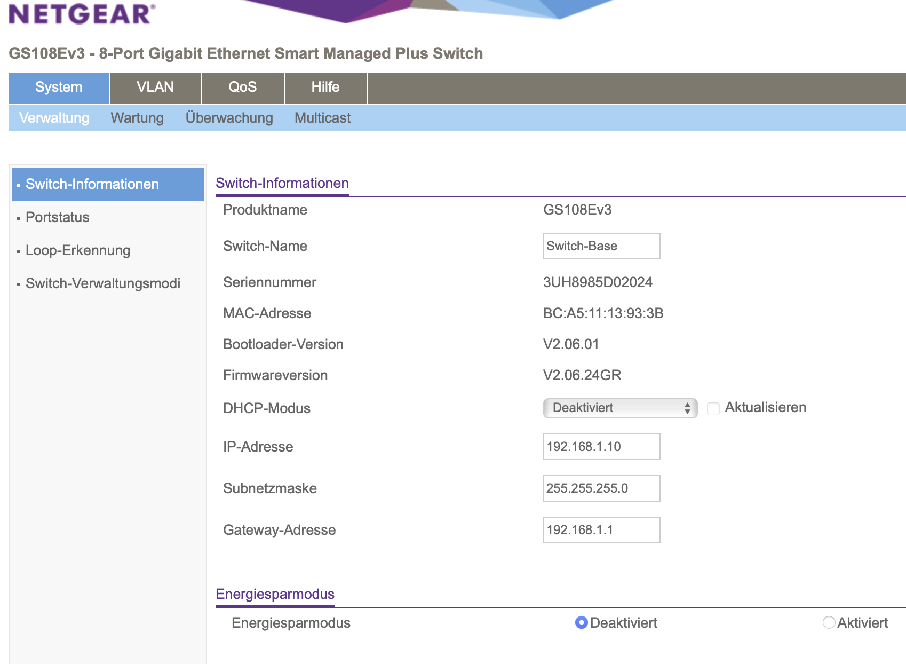Click the DHCP-Modus label
The height and width of the screenshot is (664, 906).
tap(267, 408)
